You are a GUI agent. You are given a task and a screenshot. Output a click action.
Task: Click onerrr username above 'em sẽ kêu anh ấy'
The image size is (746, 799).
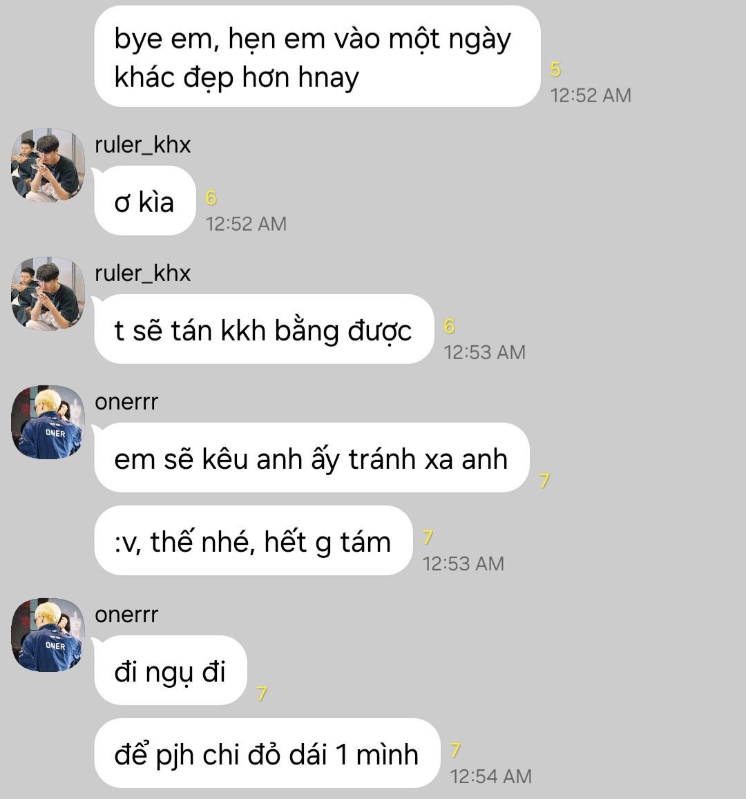(126, 402)
